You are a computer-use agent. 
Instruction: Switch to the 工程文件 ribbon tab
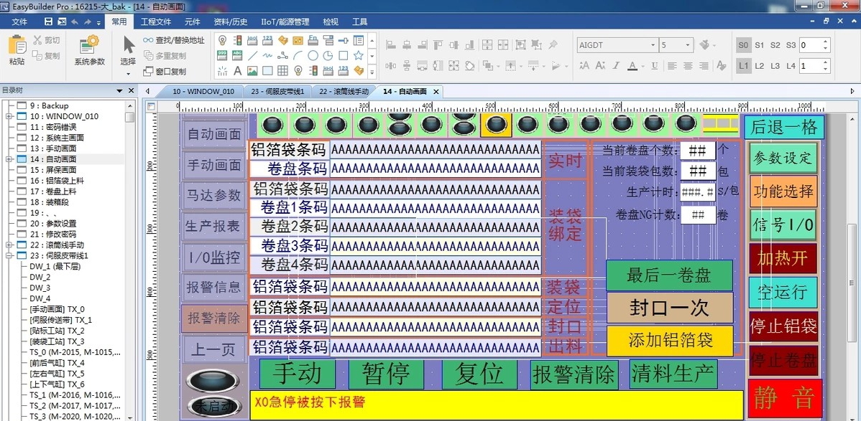156,22
